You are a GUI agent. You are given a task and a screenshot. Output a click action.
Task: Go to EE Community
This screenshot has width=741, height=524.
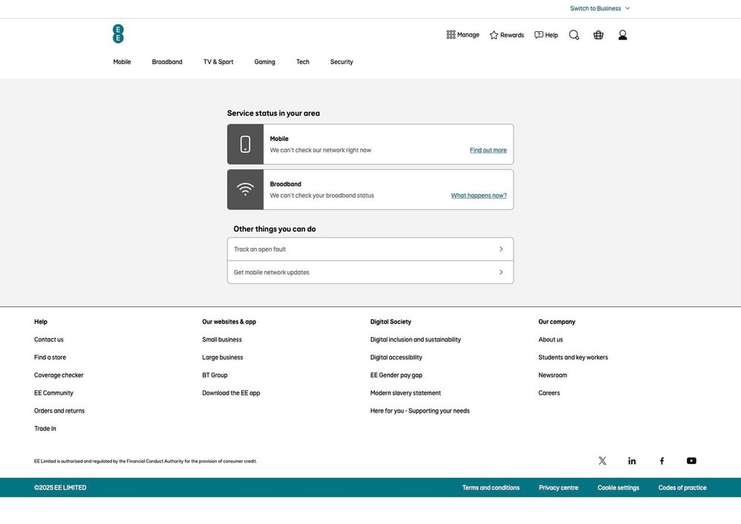[x=54, y=393]
